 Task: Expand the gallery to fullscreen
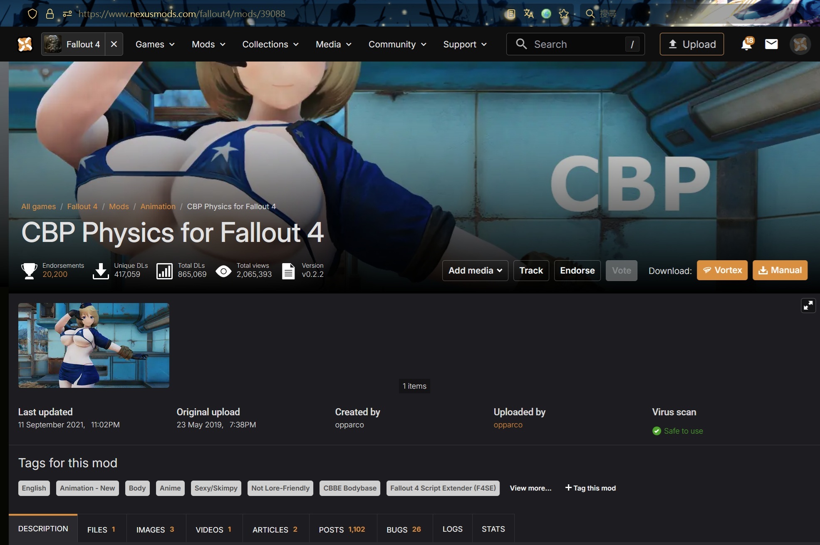(x=808, y=306)
